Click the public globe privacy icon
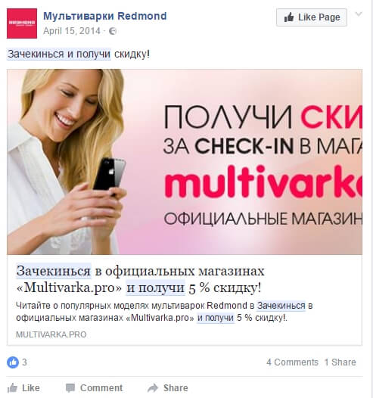This screenshot has width=373, height=398. point(113,31)
